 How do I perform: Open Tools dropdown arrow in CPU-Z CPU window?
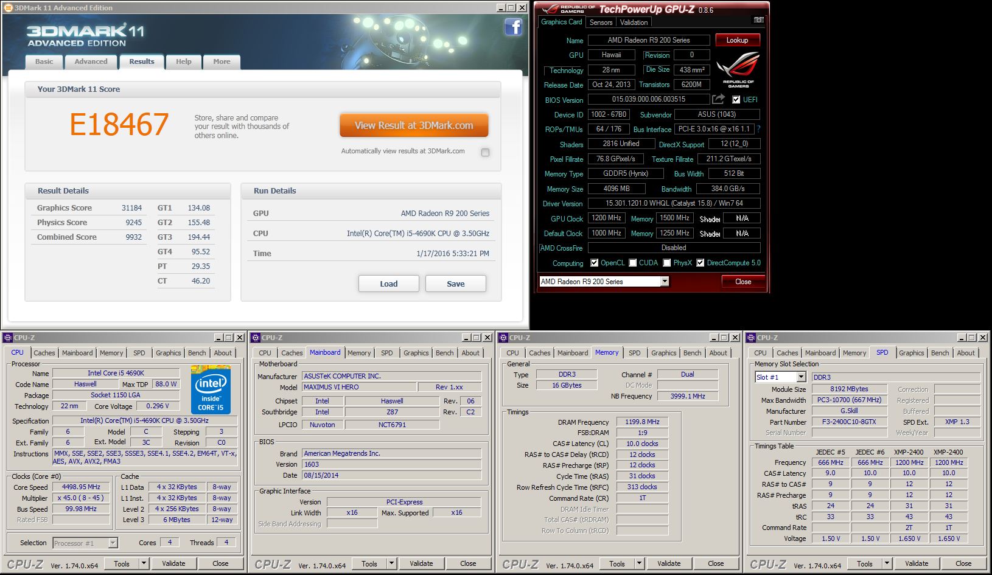(144, 563)
